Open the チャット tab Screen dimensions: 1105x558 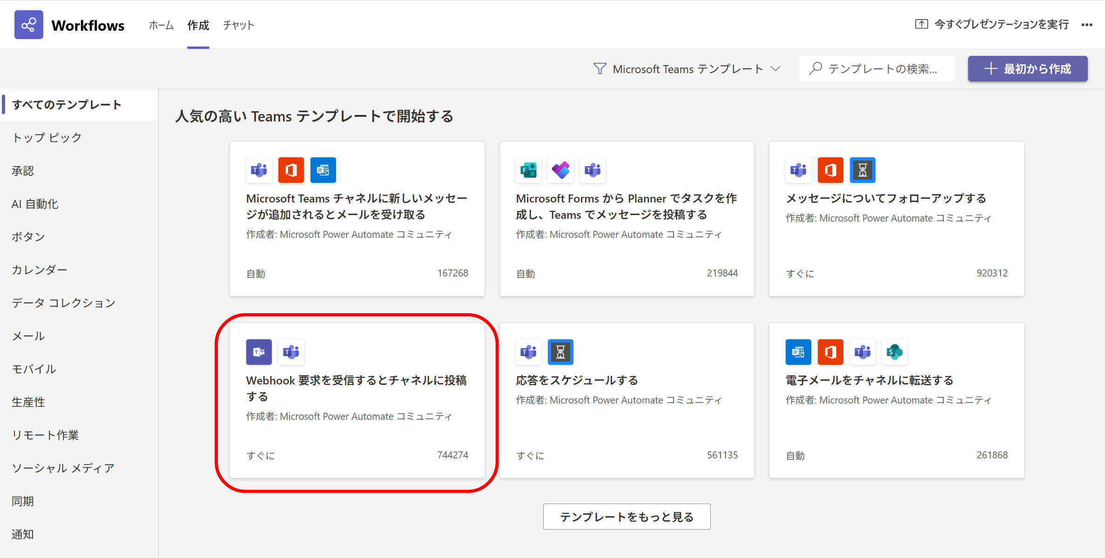click(x=238, y=25)
